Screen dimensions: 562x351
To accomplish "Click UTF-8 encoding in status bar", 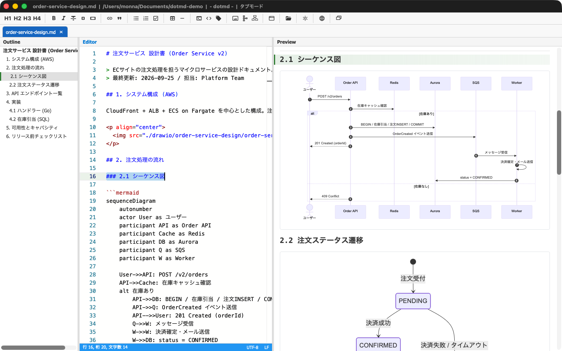I will point(253,347).
